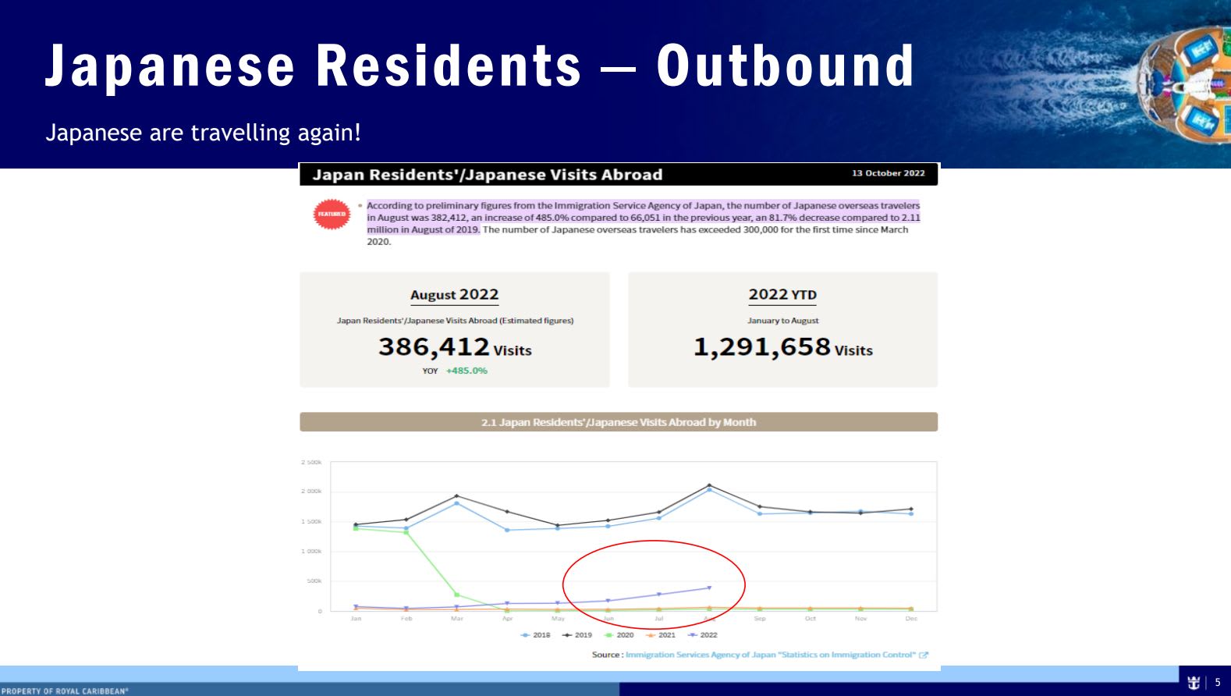Toggle the 2021 series in the chart legend

661,635
